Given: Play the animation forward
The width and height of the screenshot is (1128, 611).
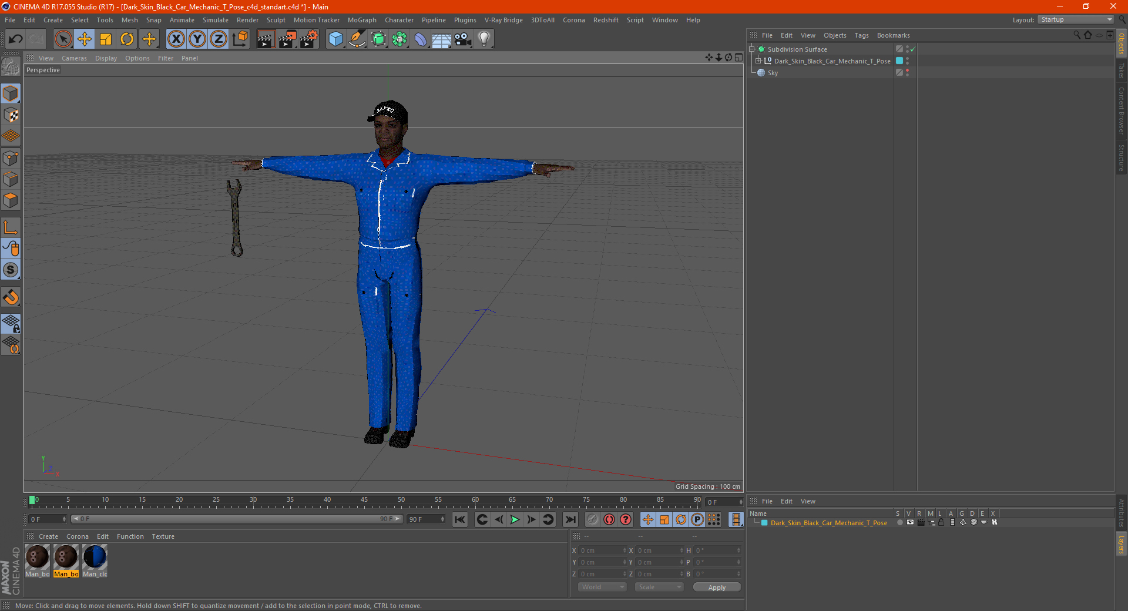Looking at the screenshot, I should (515, 519).
